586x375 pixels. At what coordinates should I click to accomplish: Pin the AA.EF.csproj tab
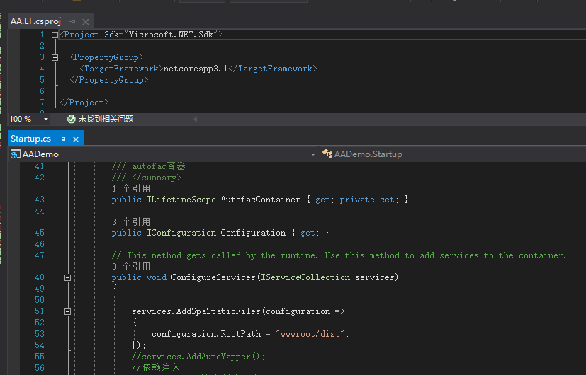(72, 22)
